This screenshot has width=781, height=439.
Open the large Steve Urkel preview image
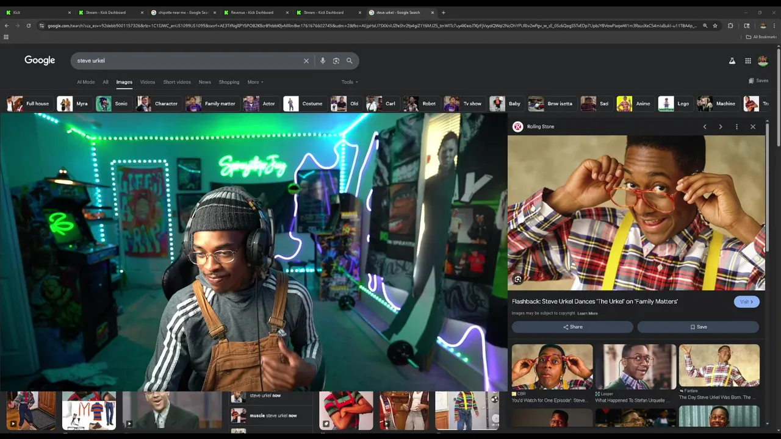(x=636, y=213)
